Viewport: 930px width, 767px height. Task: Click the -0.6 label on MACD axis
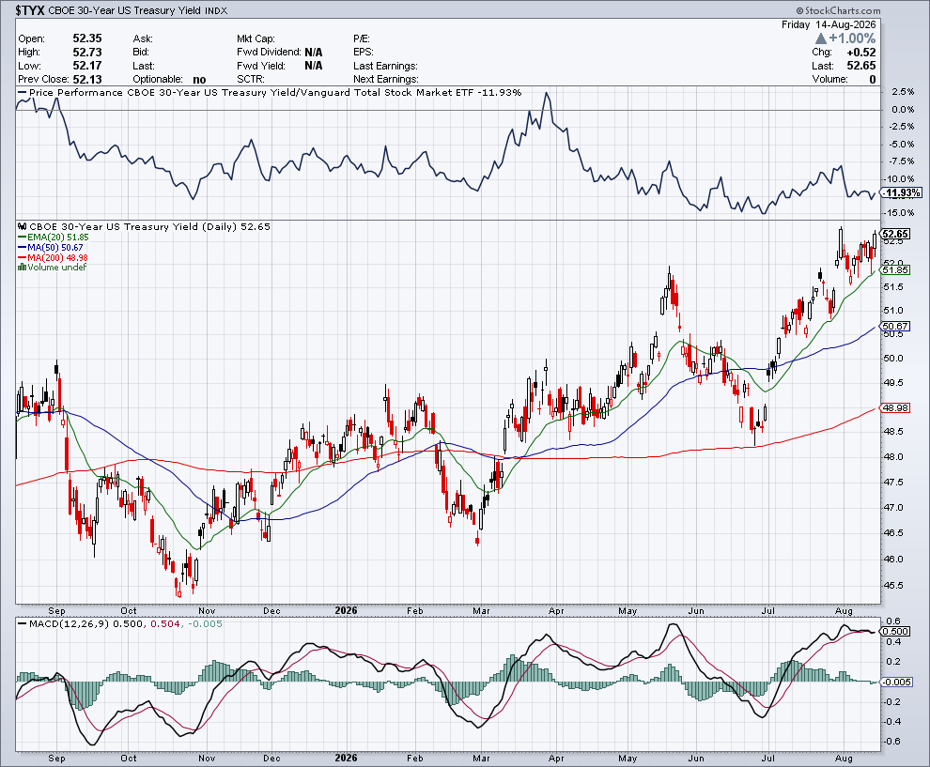(893, 741)
